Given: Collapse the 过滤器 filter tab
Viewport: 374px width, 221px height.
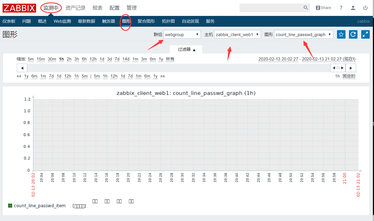Looking at the screenshot, I should 186,49.
